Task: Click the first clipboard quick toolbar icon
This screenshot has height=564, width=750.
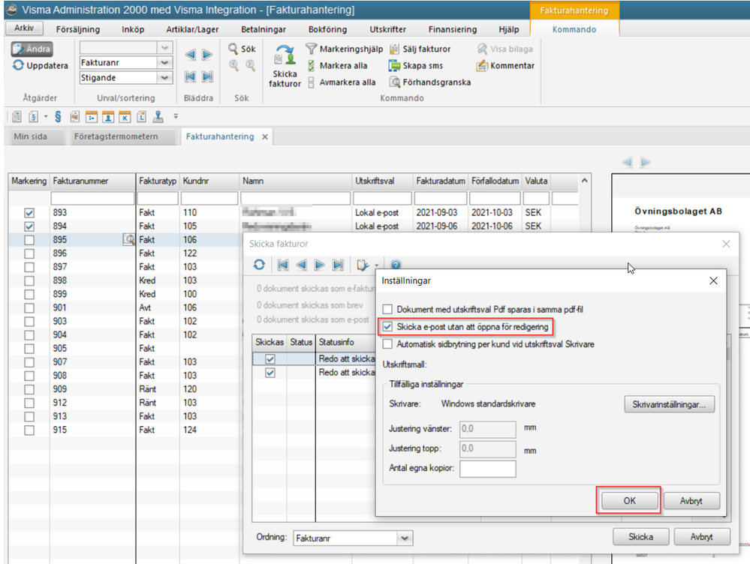Action: [17, 116]
